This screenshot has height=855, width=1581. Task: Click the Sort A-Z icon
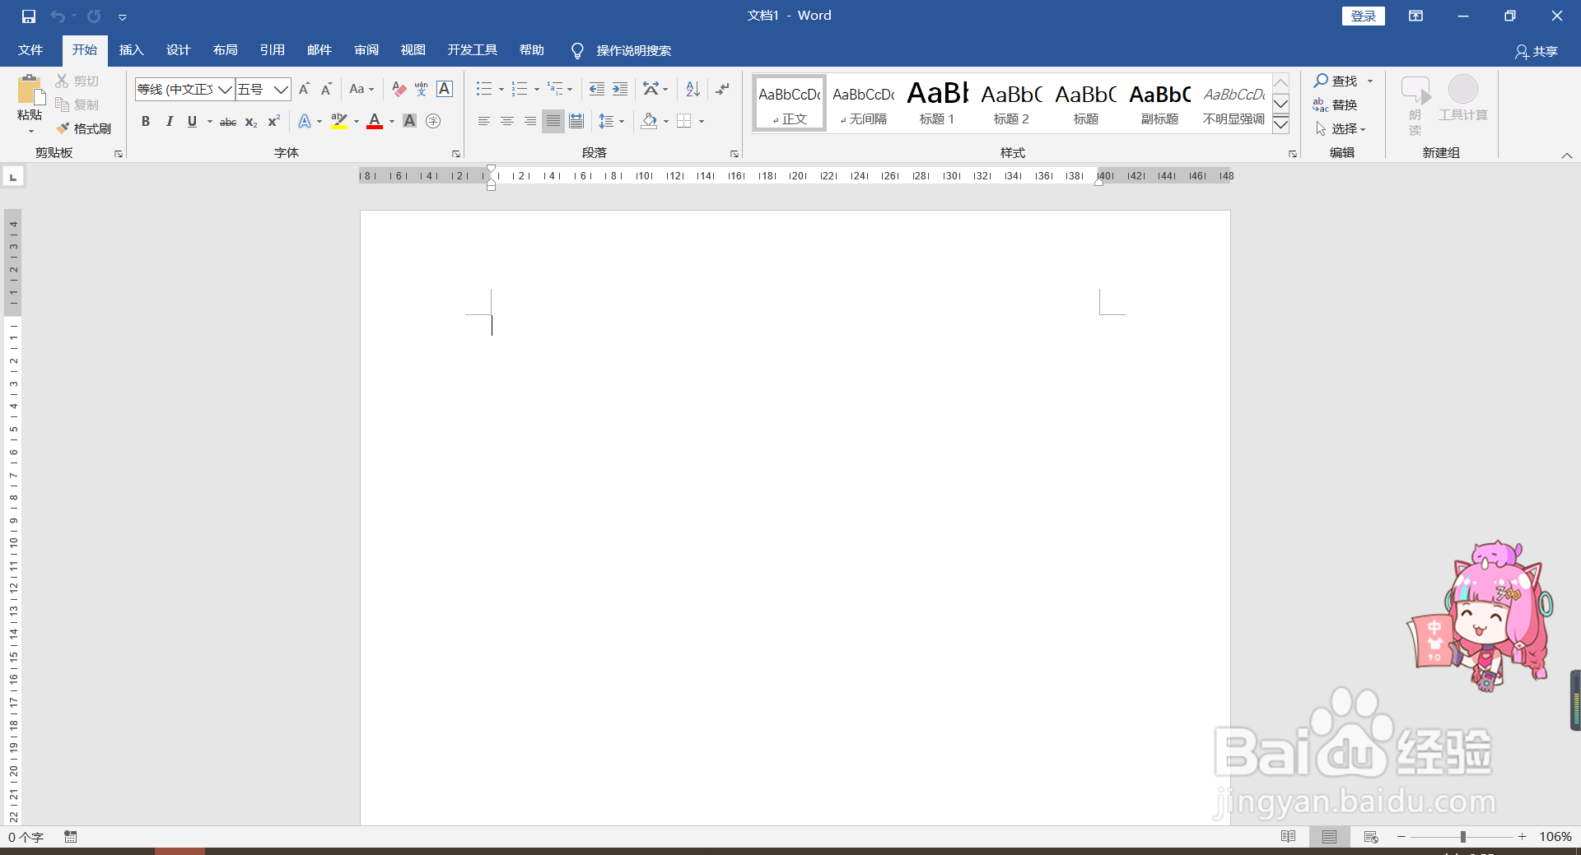click(693, 89)
